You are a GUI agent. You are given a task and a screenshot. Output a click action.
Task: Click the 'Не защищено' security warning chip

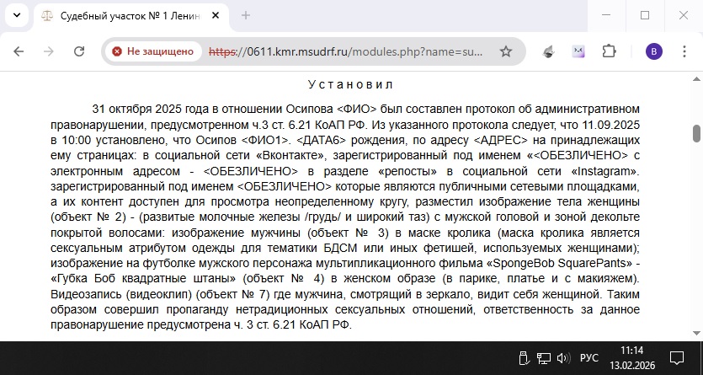pos(152,51)
